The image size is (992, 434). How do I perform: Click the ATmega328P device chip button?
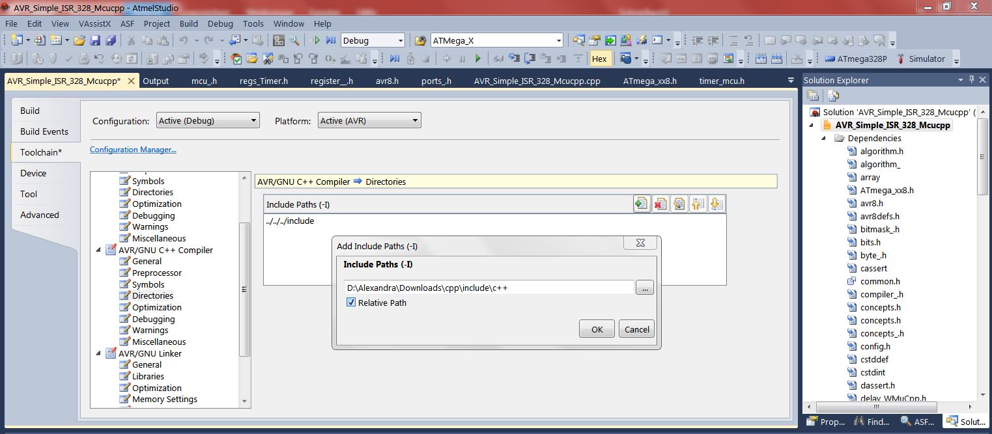point(855,59)
